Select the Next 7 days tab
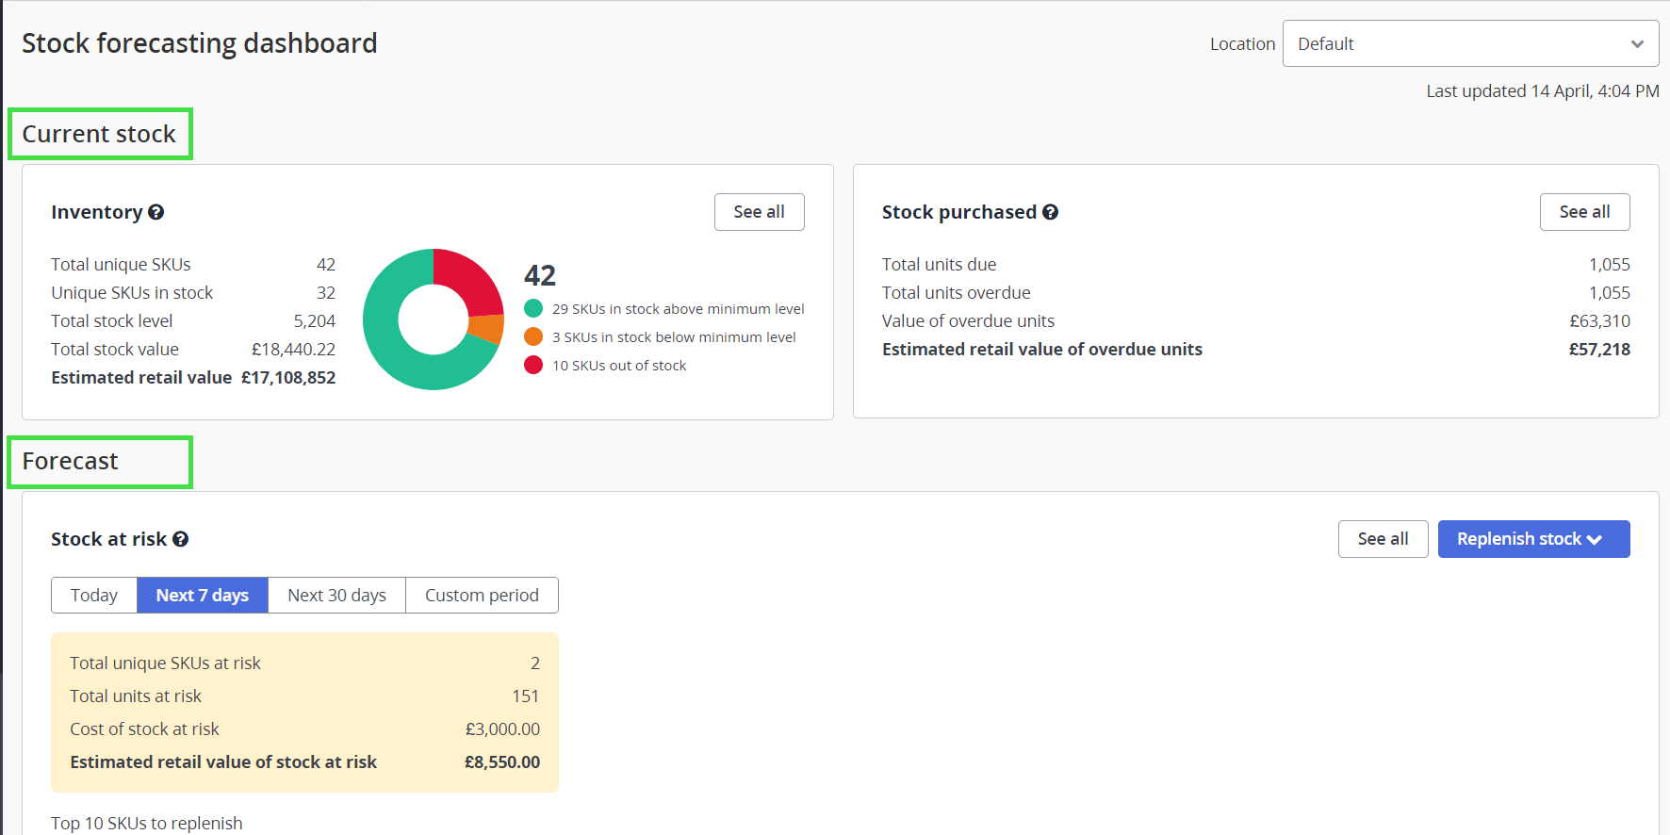Screen dimensions: 1670x835 [x=203, y=596]
